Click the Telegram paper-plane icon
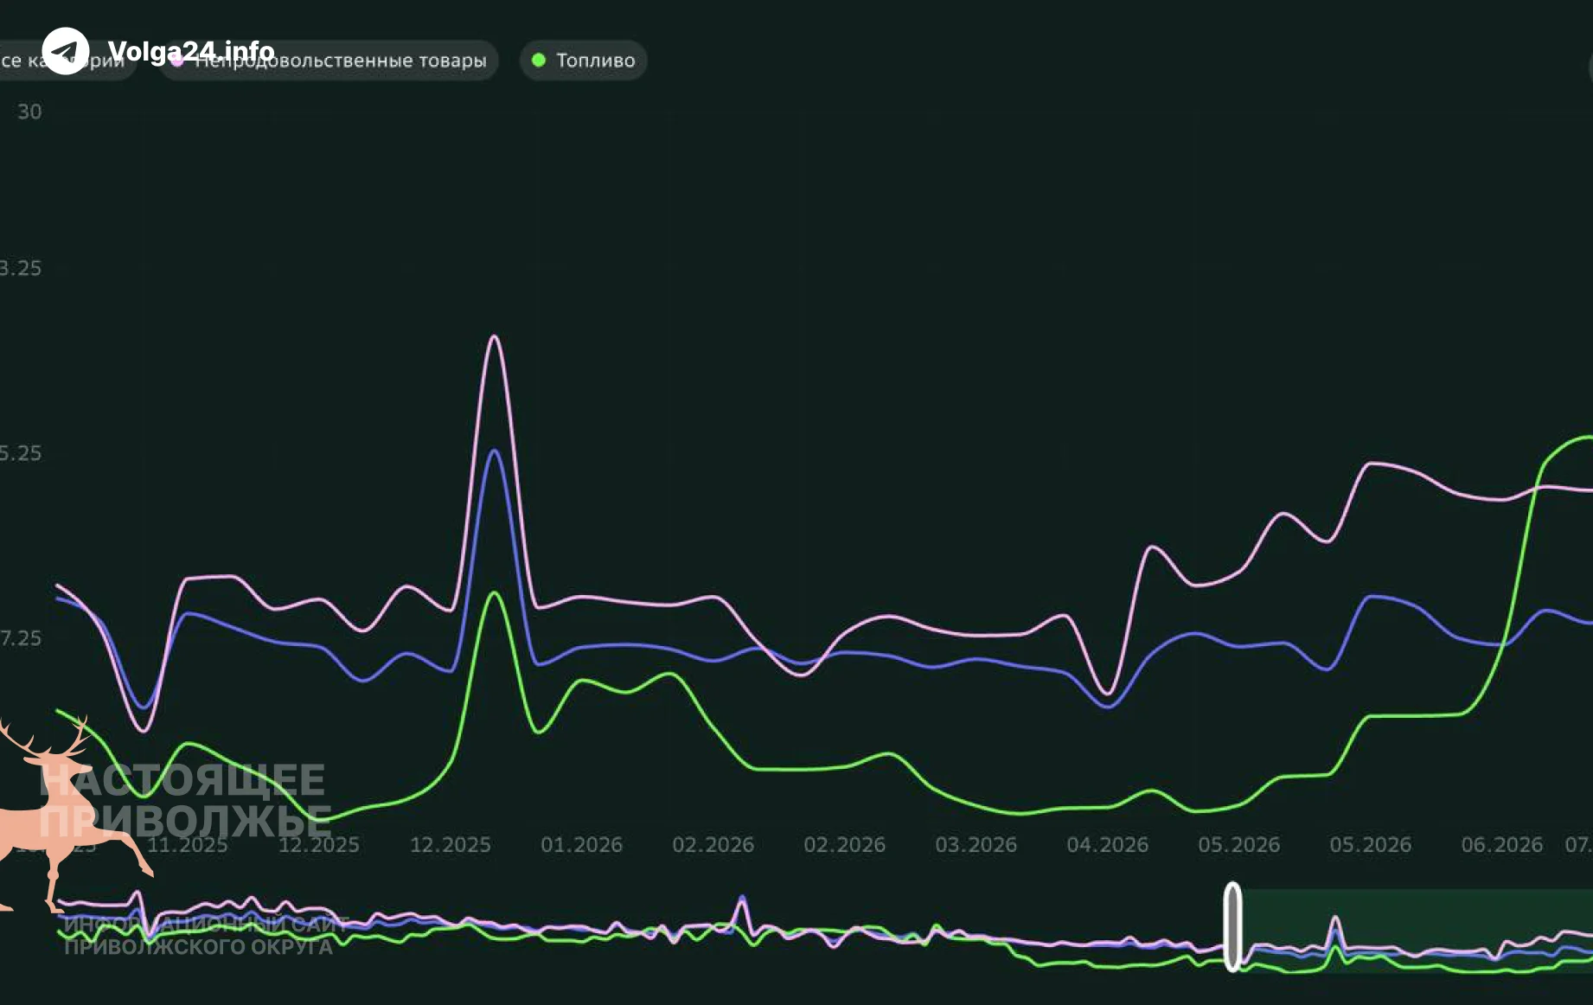Viewport: 1593px width, 1005px height. [65, 51]
